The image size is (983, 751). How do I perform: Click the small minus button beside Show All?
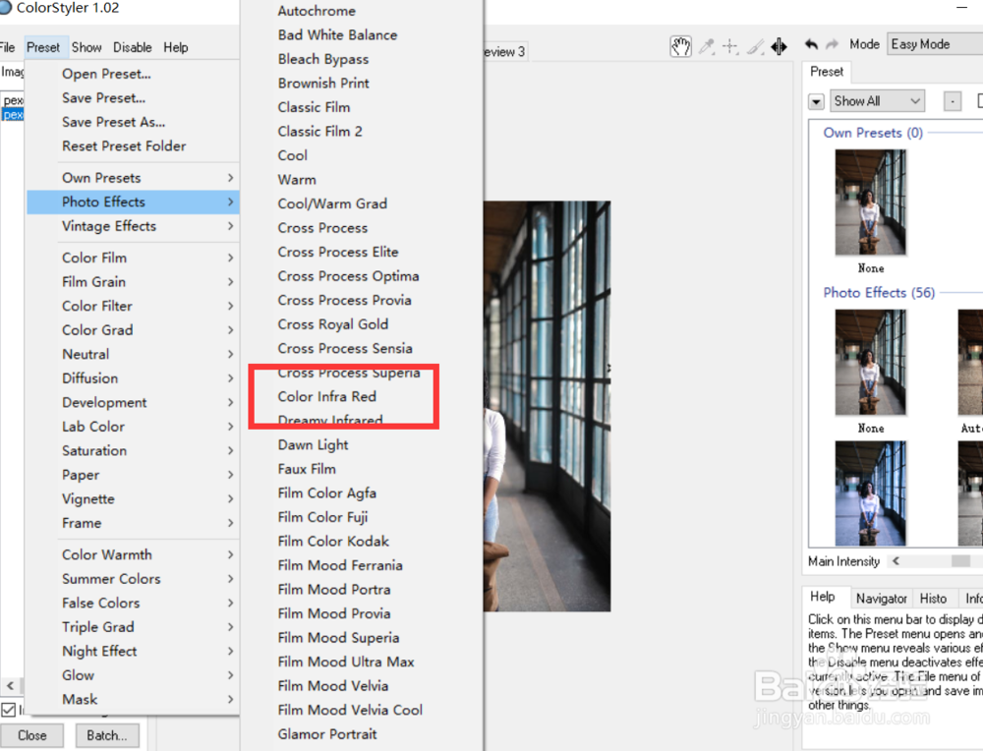click(x=953, y=101)
